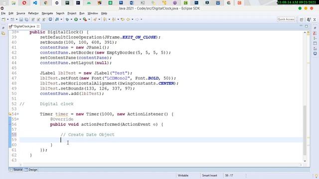Open the File menu
Viewport: 319px width, 179px height.
click(3, 13)
